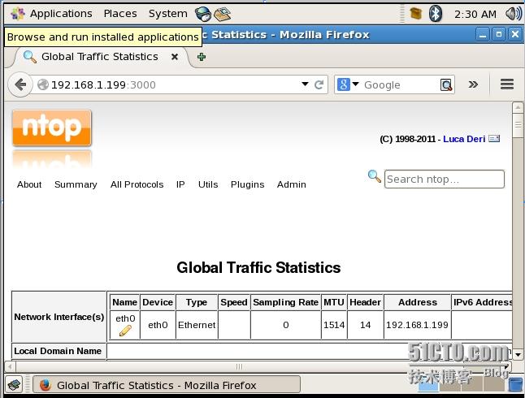Select the Global Traffic Statistics tab

pos(100,57)
